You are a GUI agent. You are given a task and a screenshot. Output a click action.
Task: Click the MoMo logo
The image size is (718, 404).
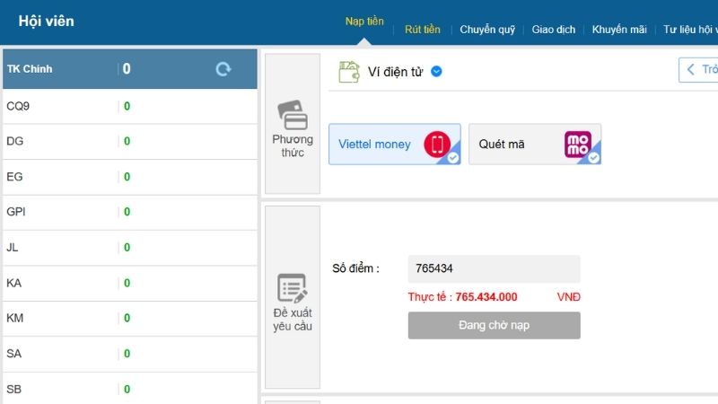pyautogui.click(x=577, y=145)
